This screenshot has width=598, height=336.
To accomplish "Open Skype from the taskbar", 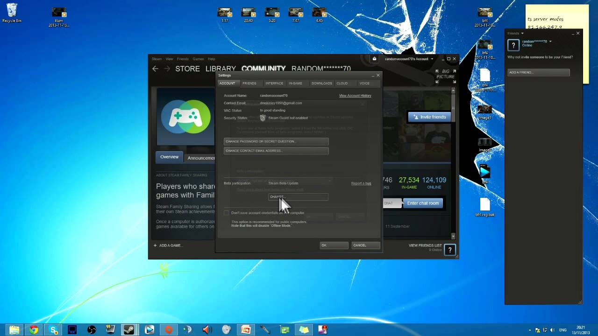I will point(53,330).
